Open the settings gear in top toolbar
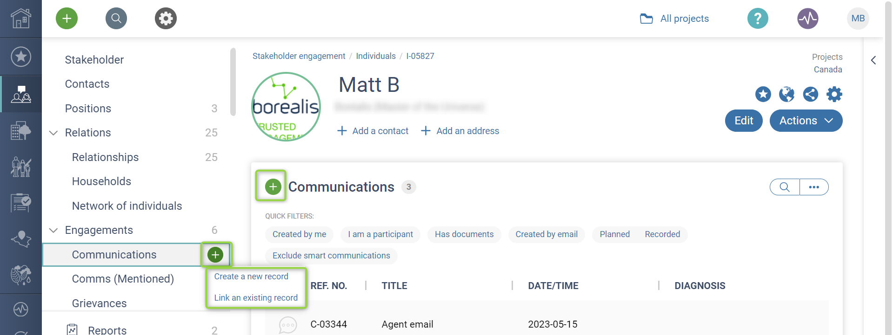This screenshot has width=893, height=335. pos(166,18)
